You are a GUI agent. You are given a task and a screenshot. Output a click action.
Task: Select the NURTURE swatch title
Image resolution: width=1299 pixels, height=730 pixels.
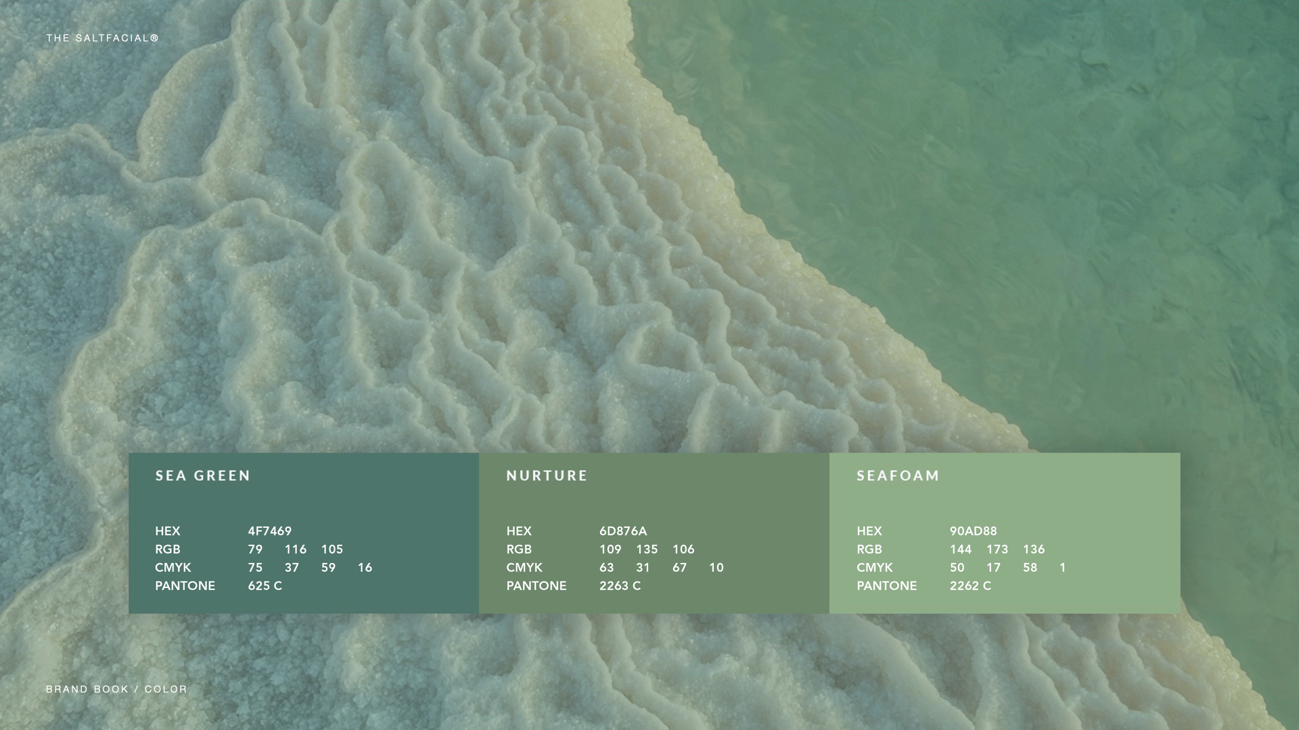pyautogui.click(x=547, y=475)
